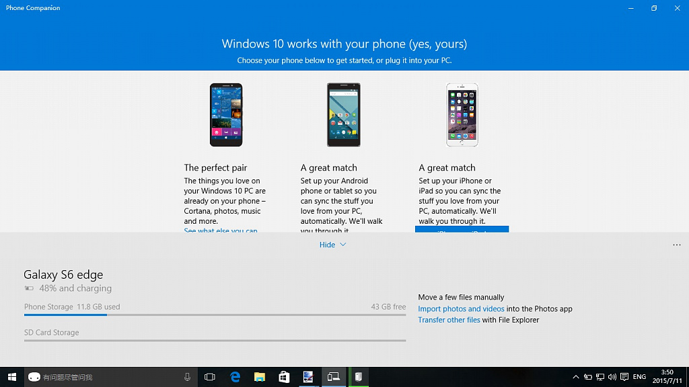The height and width of the screenshot is (387, 689).
Task: Show hidden system tray icons
Action: (x=576, y=377)
